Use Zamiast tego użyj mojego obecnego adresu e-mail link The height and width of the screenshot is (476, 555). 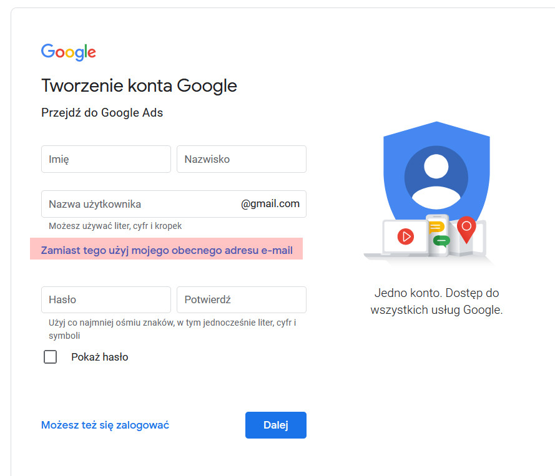[x=167, y=250]
